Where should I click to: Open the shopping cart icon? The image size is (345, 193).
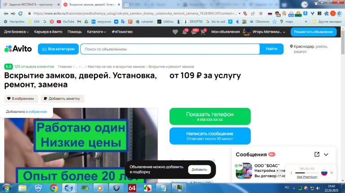[203, 32]
